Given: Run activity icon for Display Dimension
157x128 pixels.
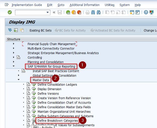Looking at the screenshot, I should (34, 89).
